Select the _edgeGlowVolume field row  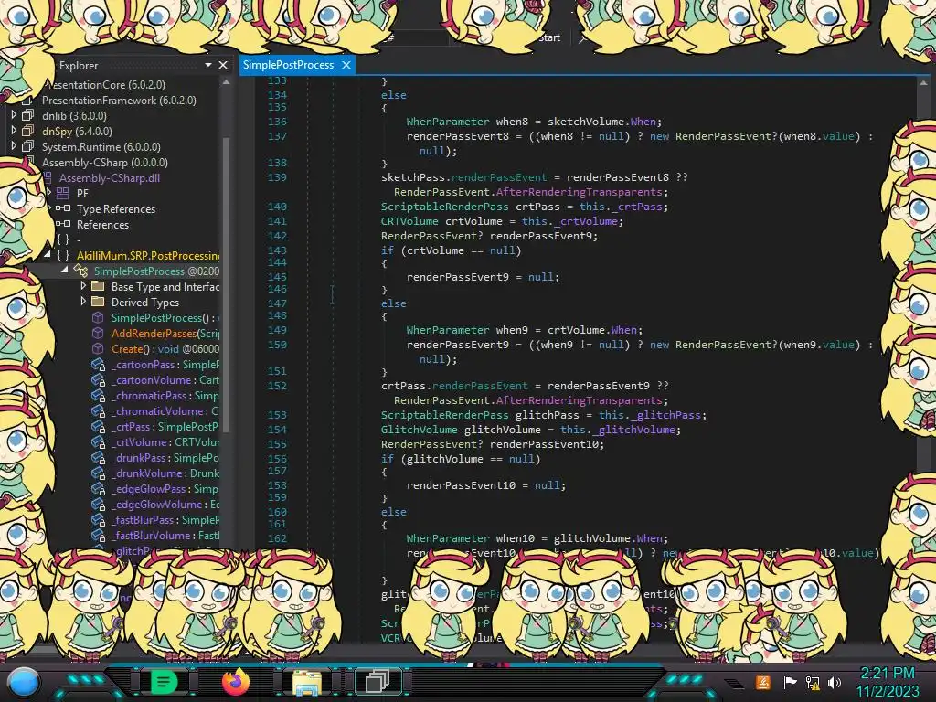165,504
